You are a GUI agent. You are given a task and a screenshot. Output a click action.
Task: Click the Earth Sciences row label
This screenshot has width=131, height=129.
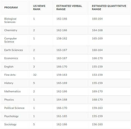pyautogui.click(x=14, y=50)
